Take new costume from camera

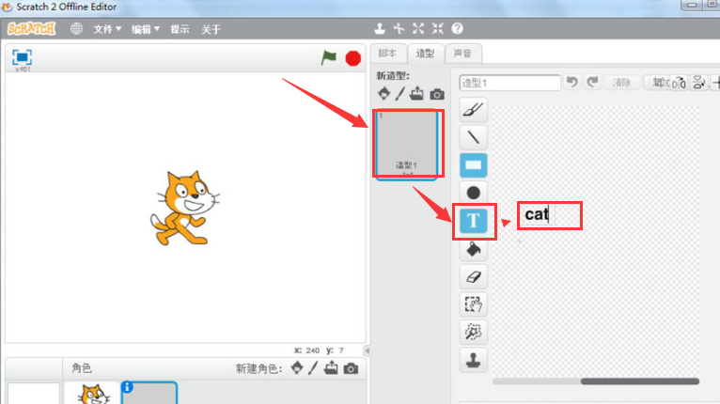437,94
